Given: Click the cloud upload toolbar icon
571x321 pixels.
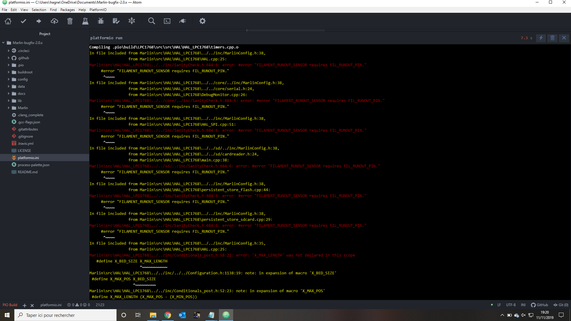Looking at the screenshot, I should pos(54,21).
